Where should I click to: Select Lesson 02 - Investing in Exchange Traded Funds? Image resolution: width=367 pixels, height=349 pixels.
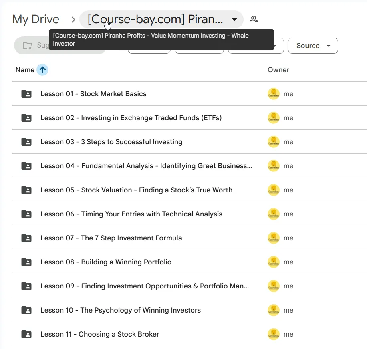131,118
